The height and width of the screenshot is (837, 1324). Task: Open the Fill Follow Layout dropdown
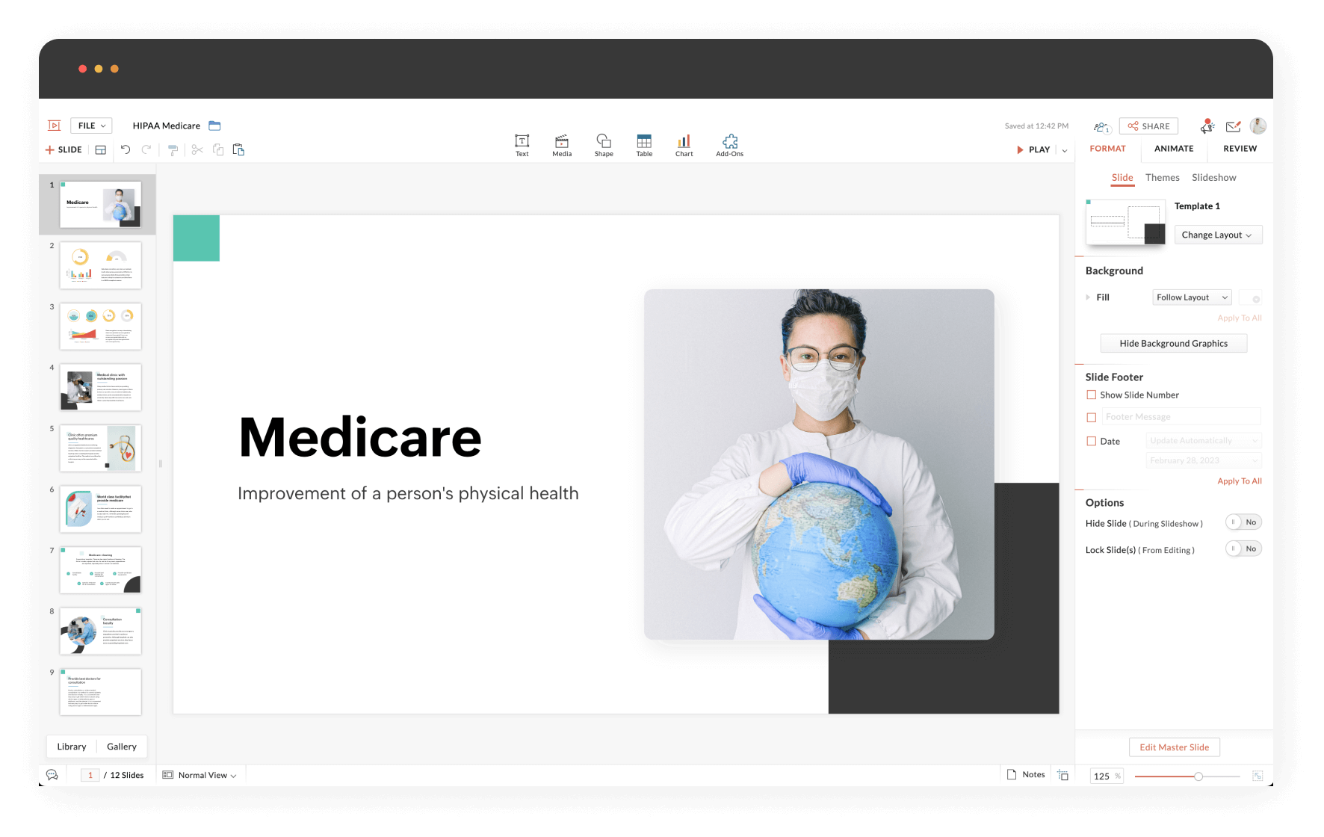click(1191, 297)
